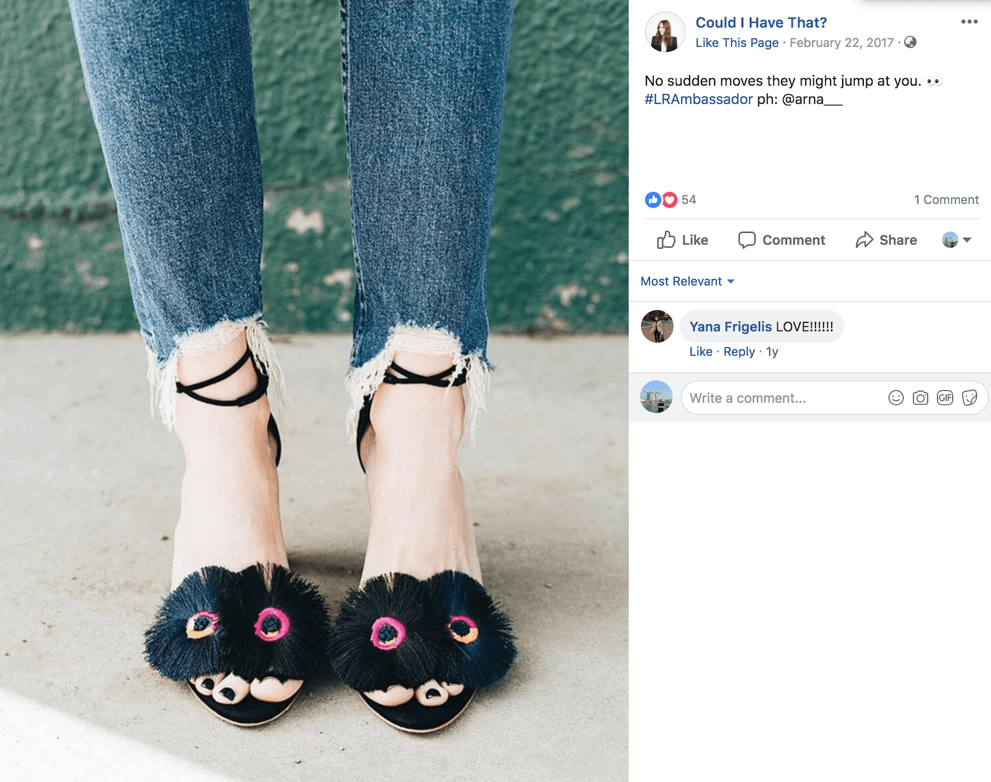Open the GIF picker icon

point(945,398)
